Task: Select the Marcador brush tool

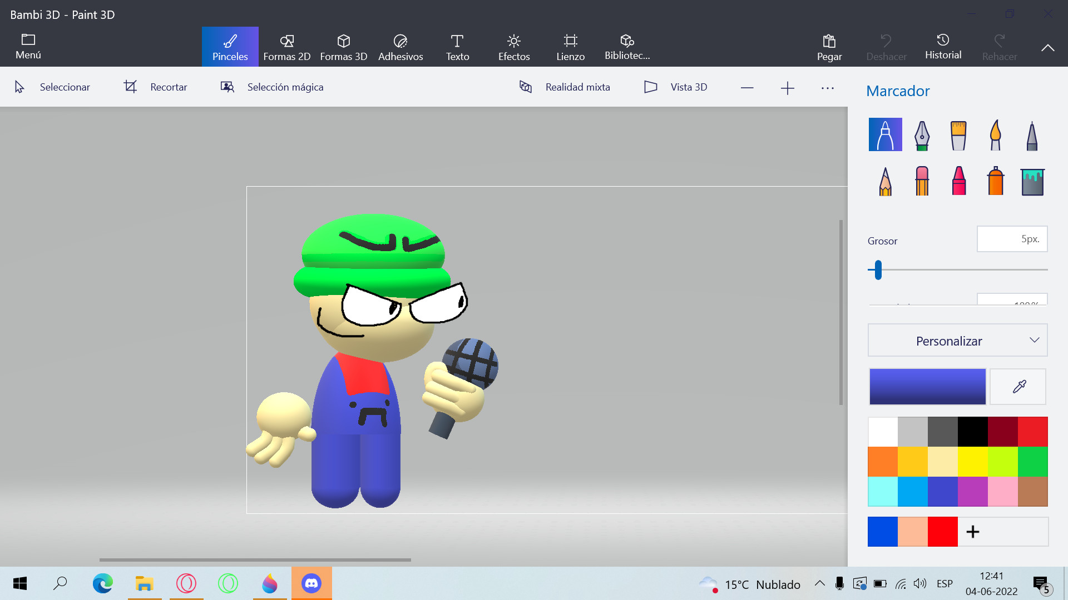Action: click(x=885, y=134)
